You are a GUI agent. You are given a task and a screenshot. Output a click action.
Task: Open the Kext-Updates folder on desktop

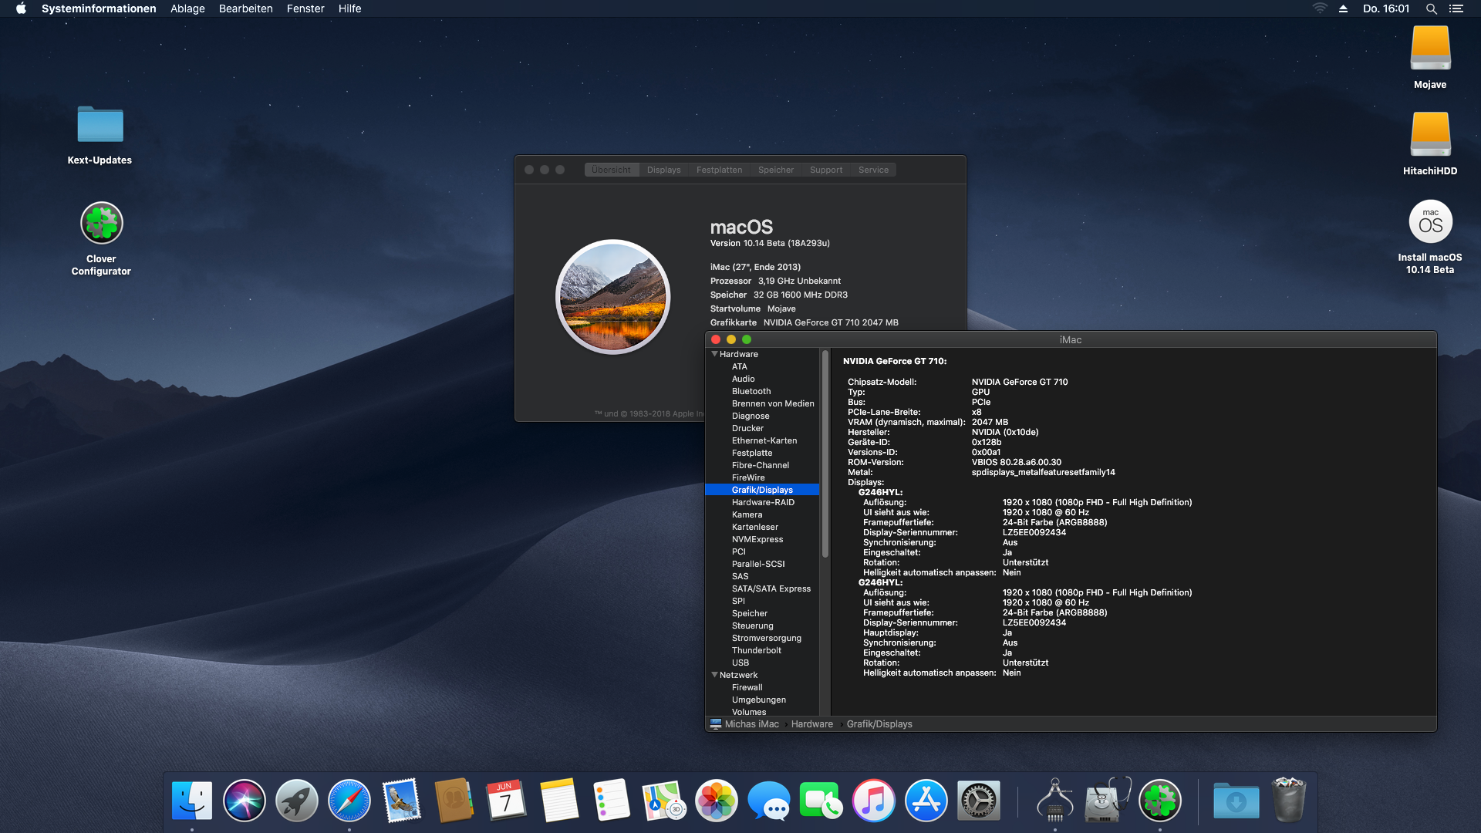pyautogui.click(x=100, y=125)
